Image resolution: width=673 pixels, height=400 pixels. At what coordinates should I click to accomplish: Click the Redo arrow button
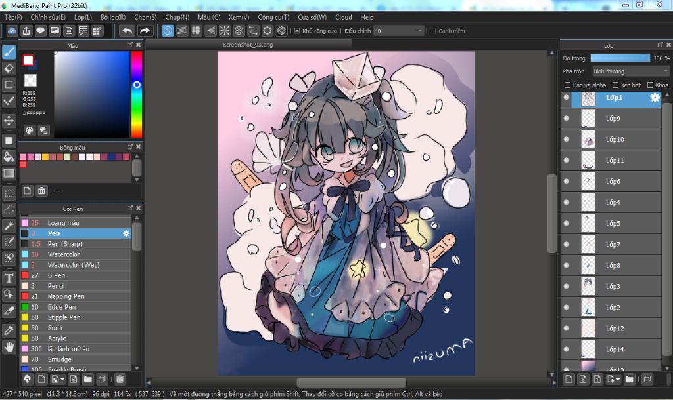[x=145, y=31]
